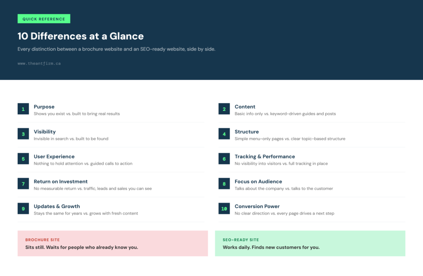Image resolution: width=423 pixels, height=276 pixels.
Task: Click the 'Visibility' title
Action: [45, 132]
